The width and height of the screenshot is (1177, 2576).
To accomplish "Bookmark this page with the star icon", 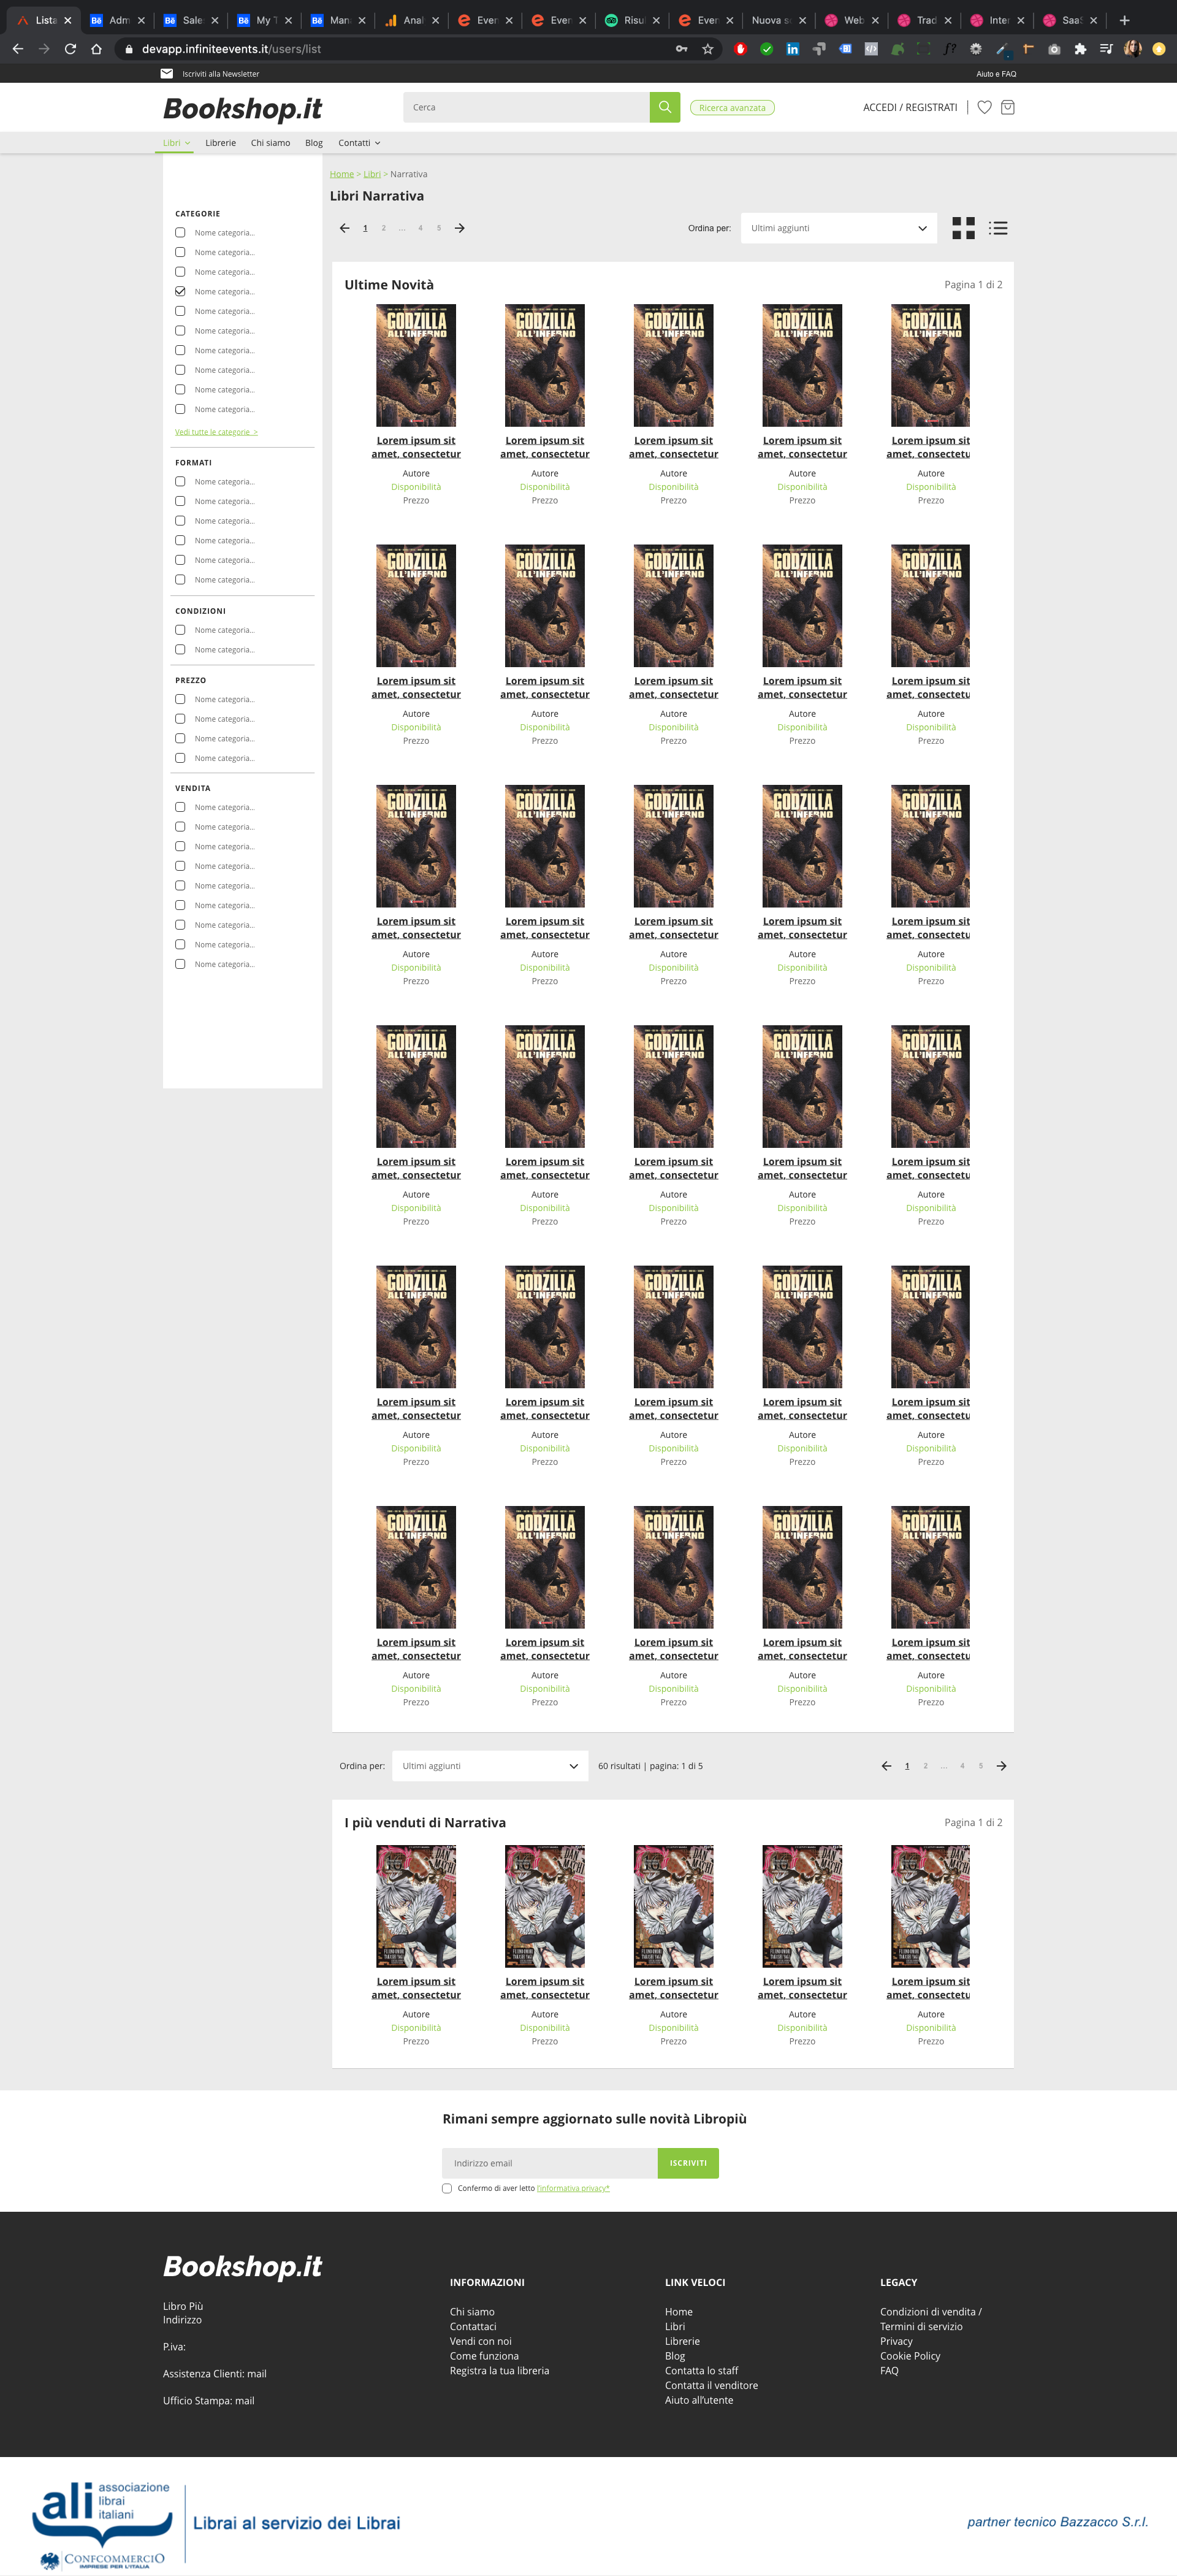I will [708, 49].
